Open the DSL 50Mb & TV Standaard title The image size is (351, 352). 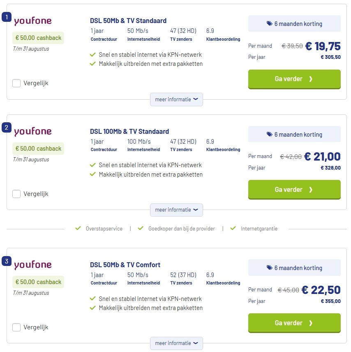point(128,21)
